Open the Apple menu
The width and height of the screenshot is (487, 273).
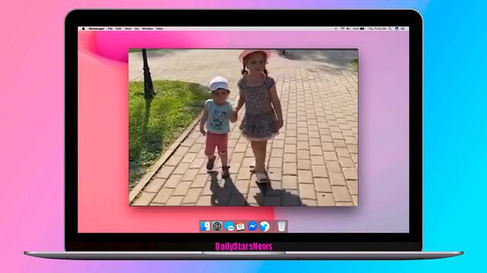click(83, 29)
